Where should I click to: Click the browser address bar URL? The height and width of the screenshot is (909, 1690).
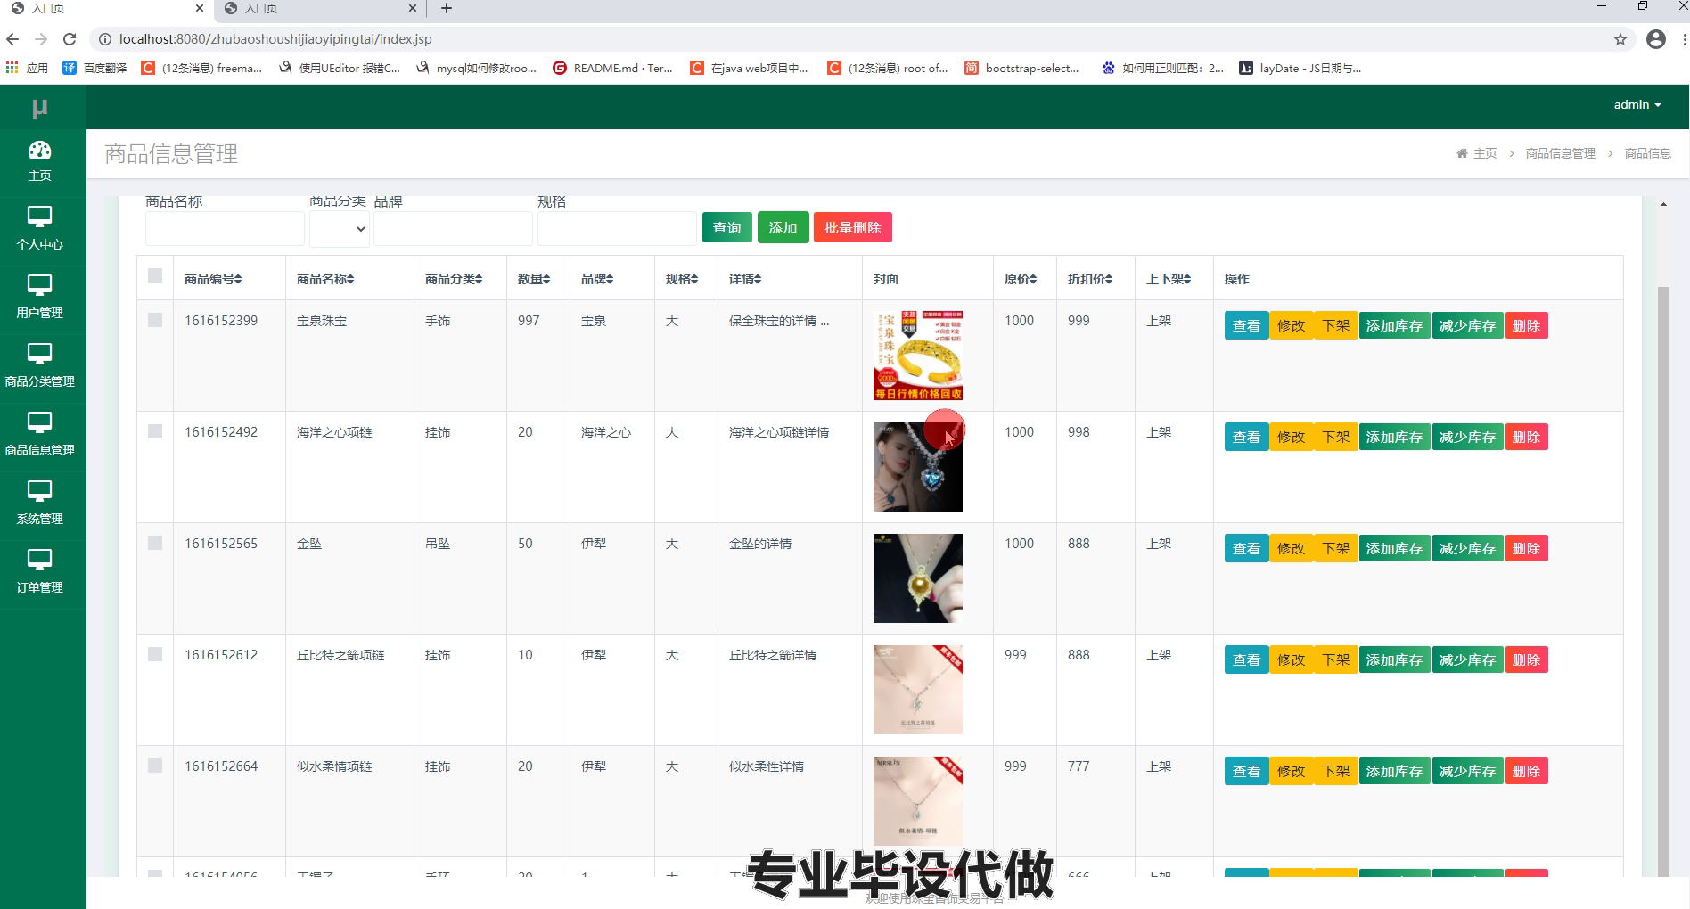[x=275, y=39]
